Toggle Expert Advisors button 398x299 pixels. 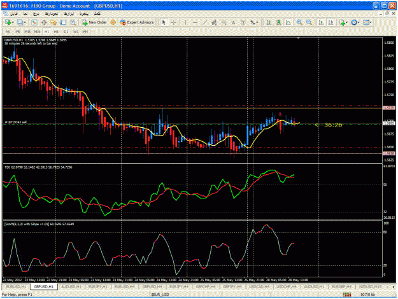click(x=137, y=22)
